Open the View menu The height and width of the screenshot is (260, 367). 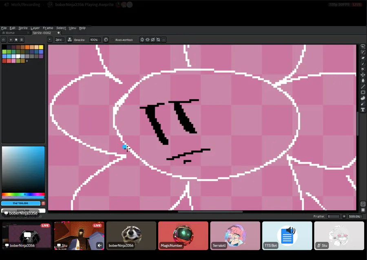(x=73, y=28)
